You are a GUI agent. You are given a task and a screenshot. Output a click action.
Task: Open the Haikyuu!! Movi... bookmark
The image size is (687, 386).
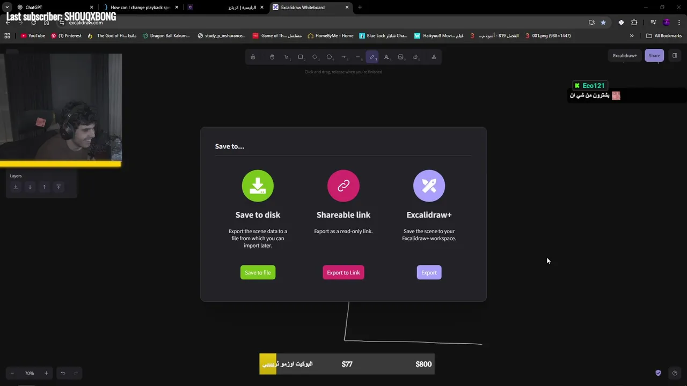pyautogui.click(x=438, y=36)
